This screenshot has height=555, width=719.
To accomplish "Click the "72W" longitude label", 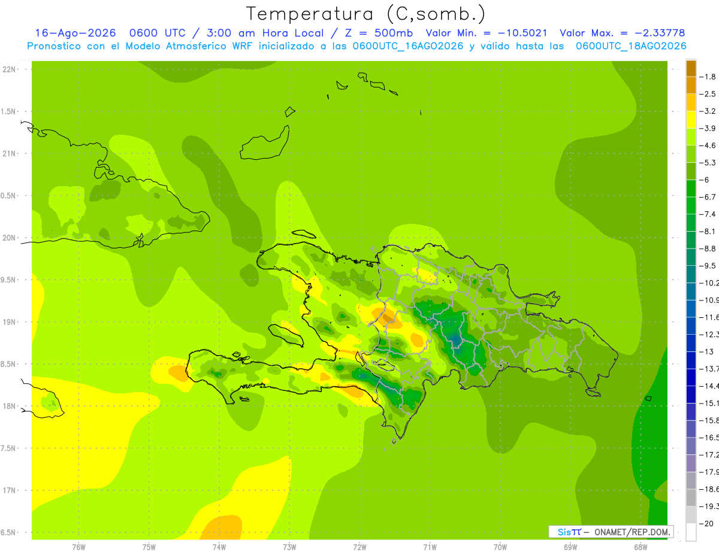I will coord(359,547).
